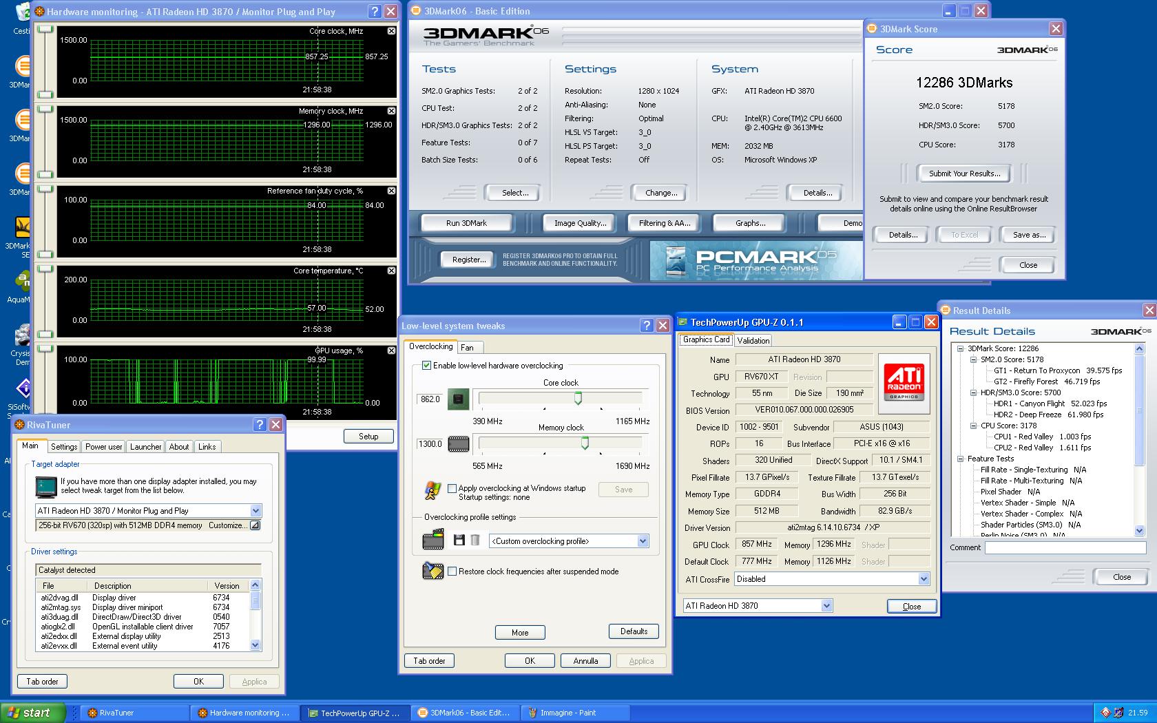Close the fan duty cycle graph panel

tap(391, 191)
